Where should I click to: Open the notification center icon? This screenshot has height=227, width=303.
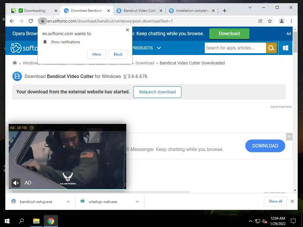293,221
